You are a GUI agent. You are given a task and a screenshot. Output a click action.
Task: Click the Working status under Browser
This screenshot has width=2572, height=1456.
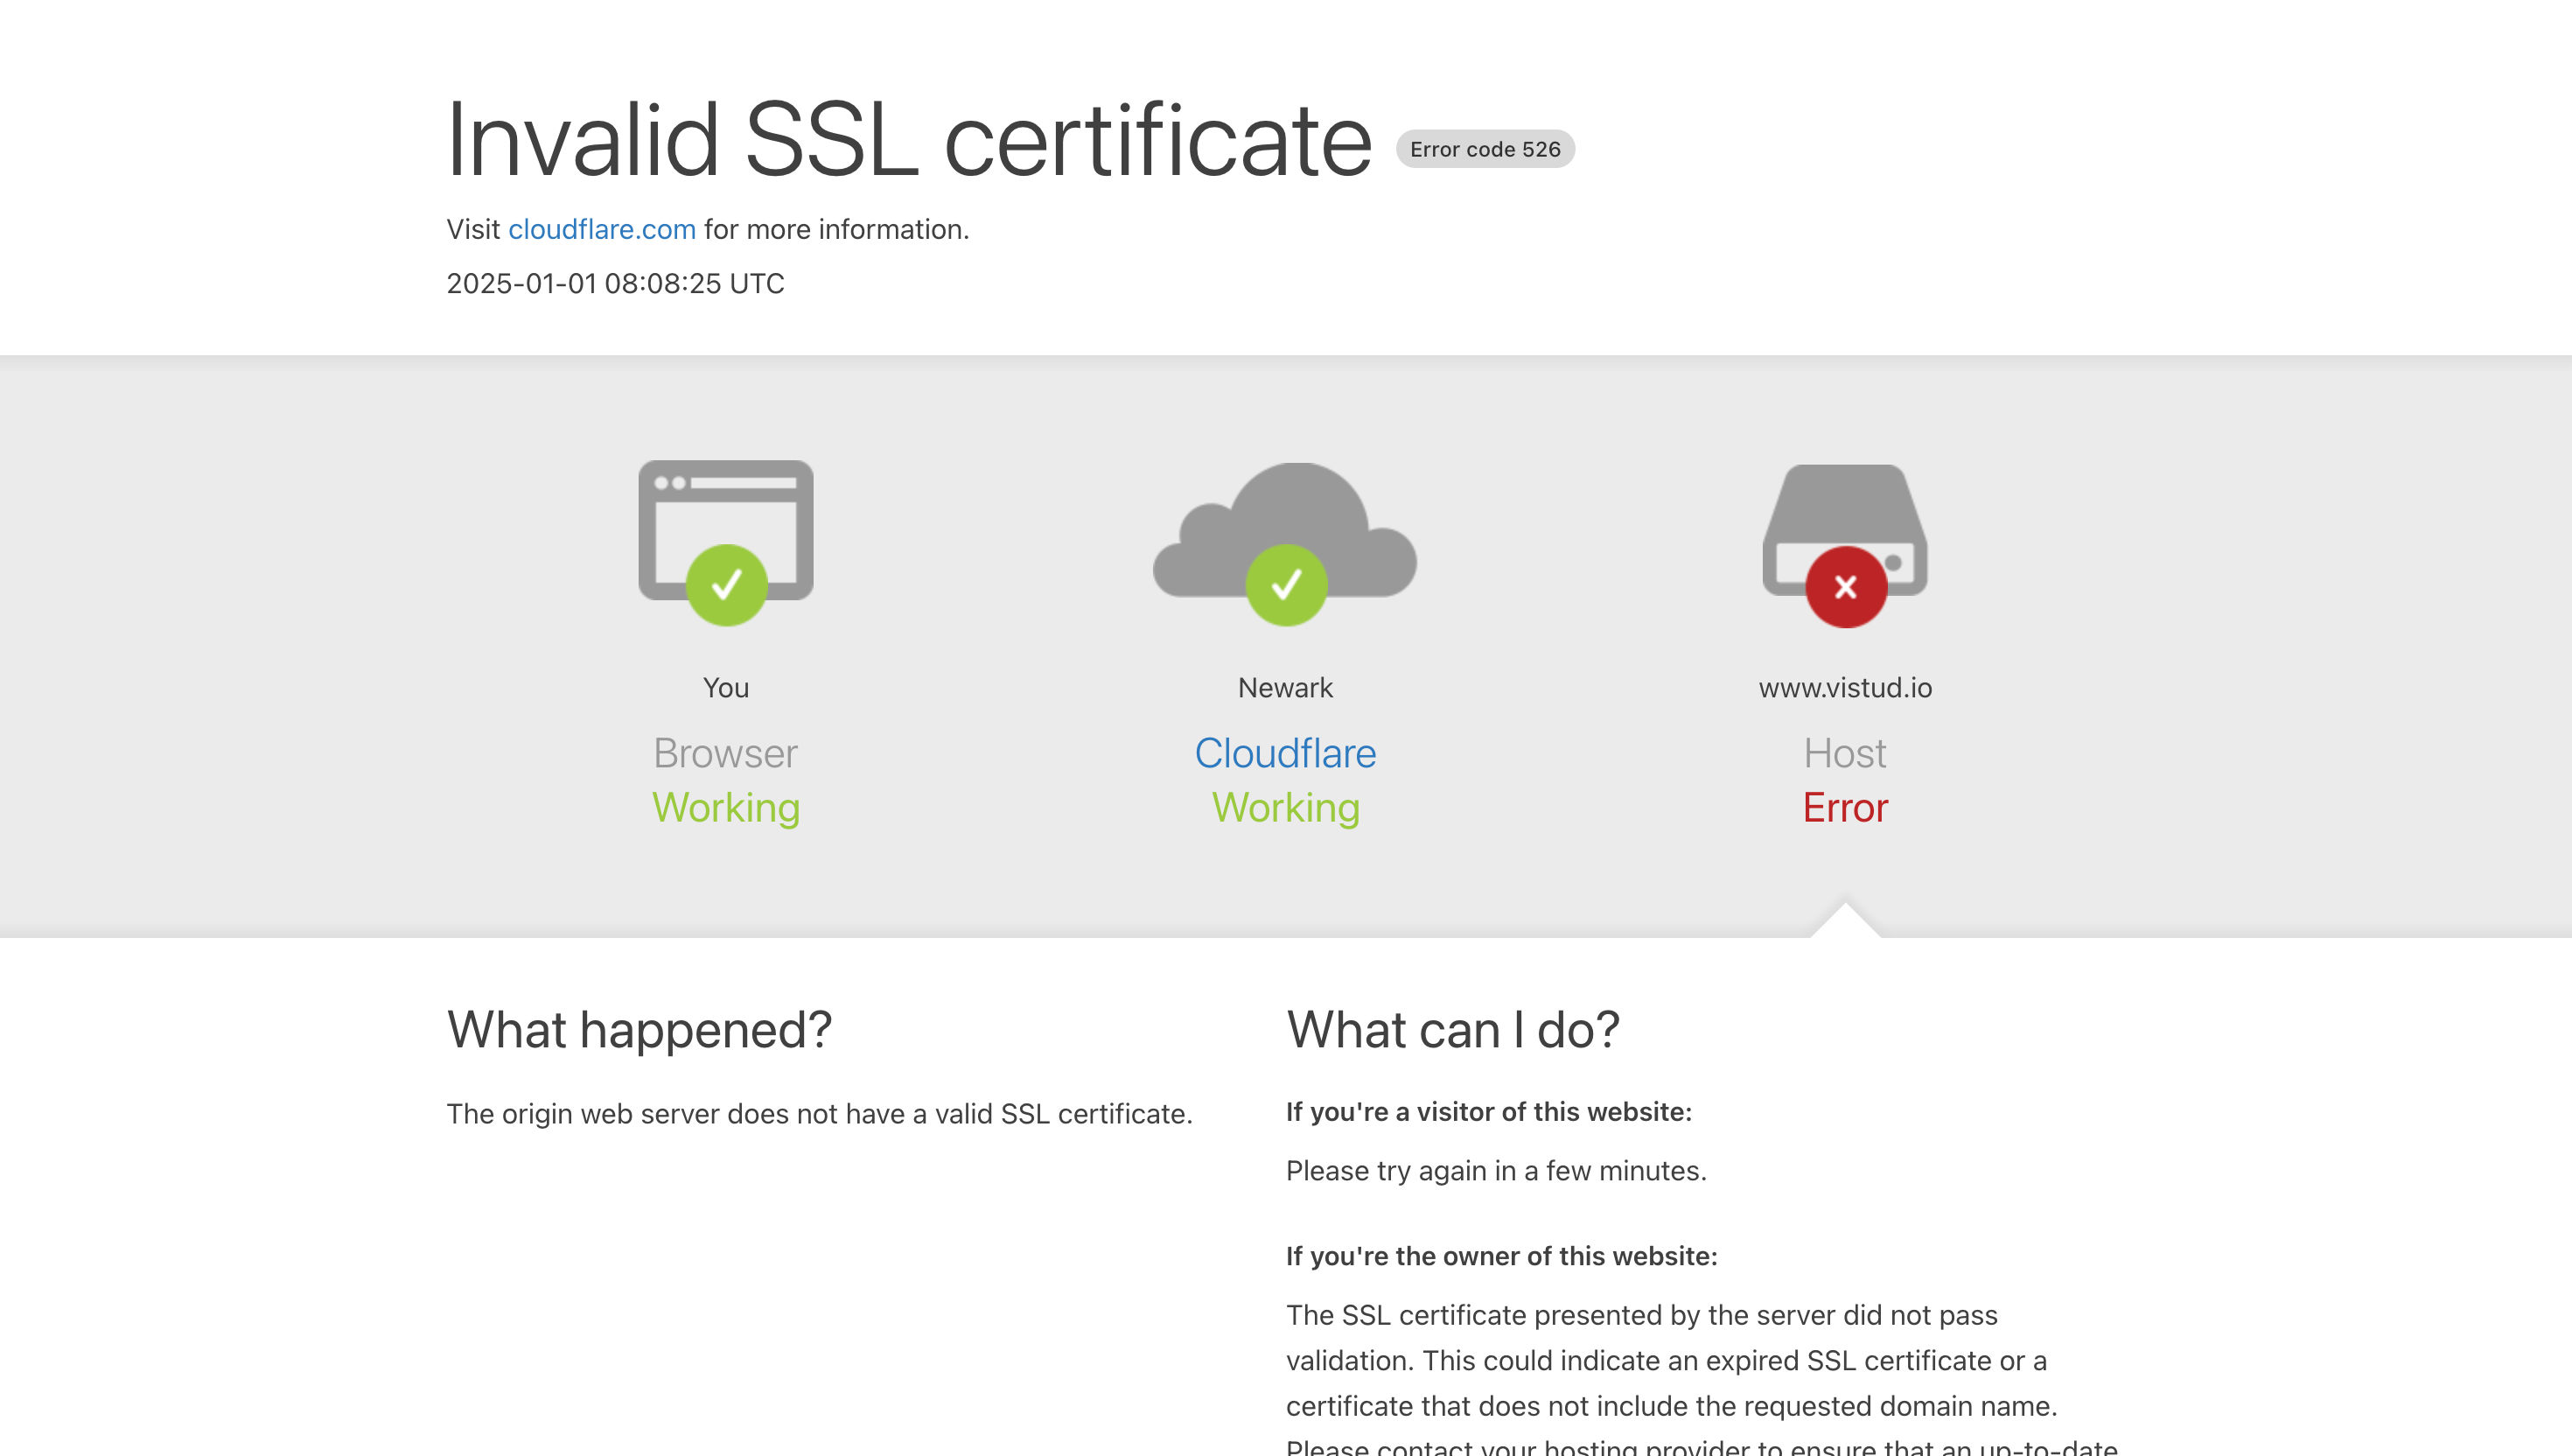726,808
